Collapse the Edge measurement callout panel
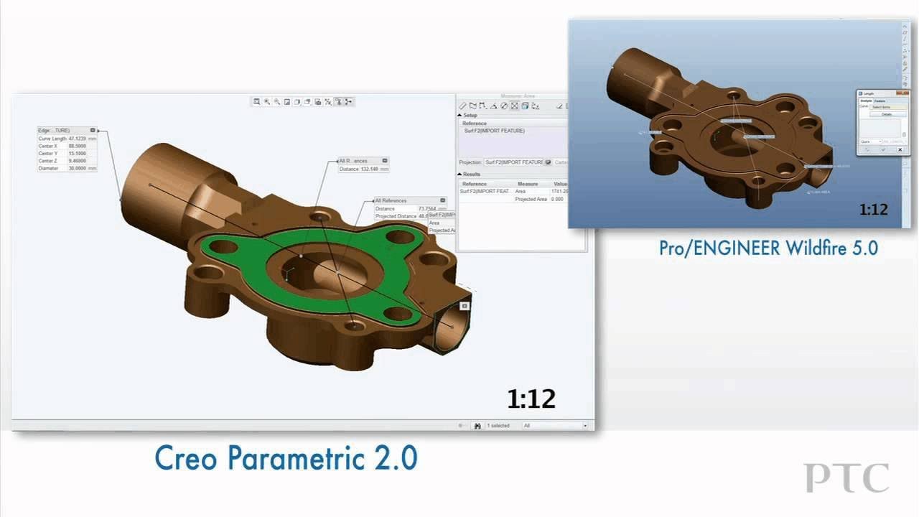Image resolution: width=919 pixels, height=517 pixels. coord(93,130)
